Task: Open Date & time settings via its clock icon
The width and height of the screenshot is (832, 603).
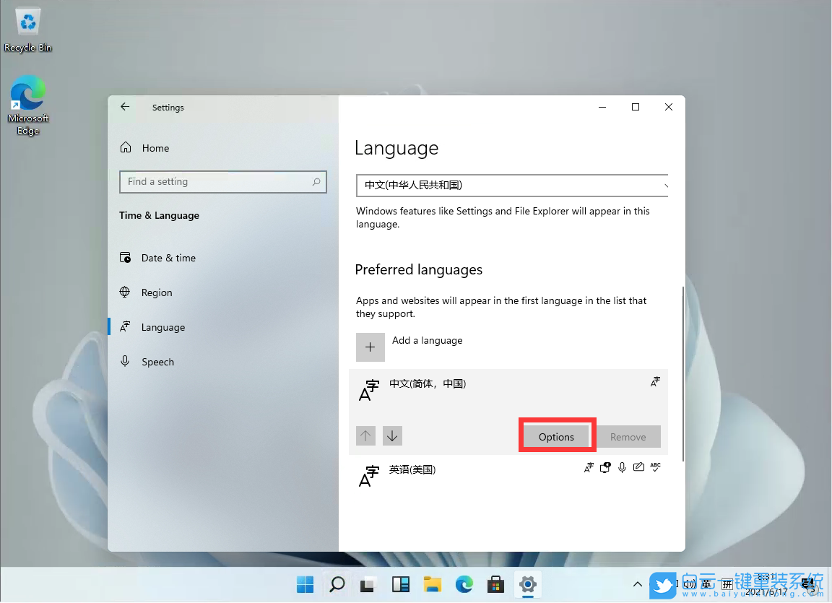Action: point(126,258)
